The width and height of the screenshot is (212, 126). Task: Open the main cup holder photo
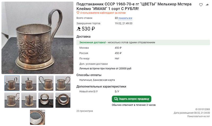click(37, 38)
